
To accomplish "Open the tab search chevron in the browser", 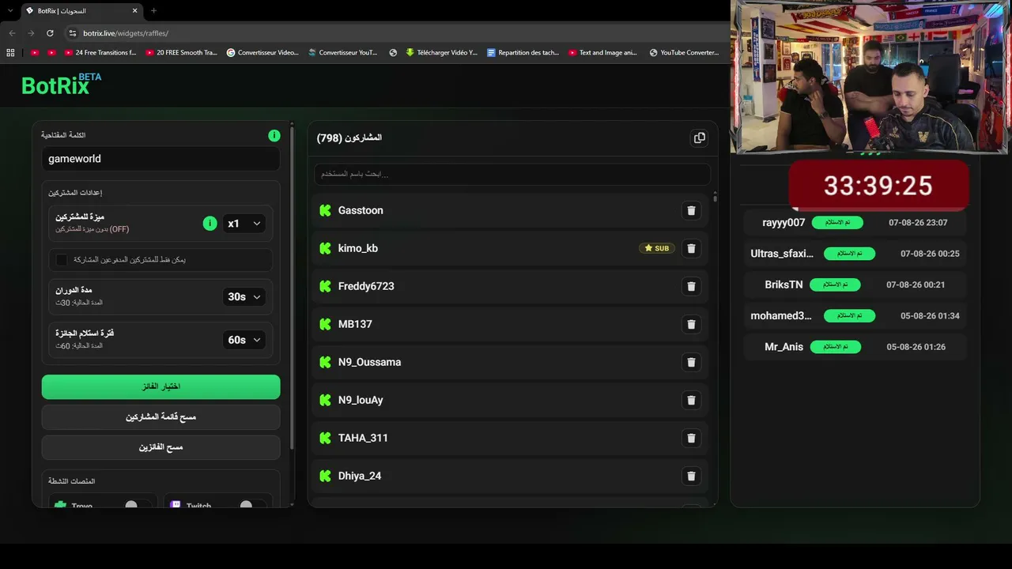I will 10,11.
